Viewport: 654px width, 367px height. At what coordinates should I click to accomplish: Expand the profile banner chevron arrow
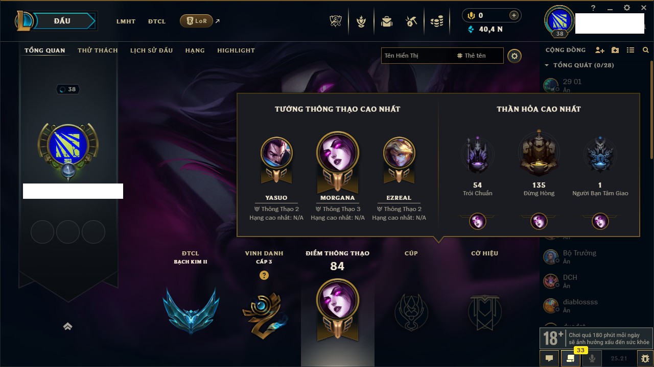(67, 327)
